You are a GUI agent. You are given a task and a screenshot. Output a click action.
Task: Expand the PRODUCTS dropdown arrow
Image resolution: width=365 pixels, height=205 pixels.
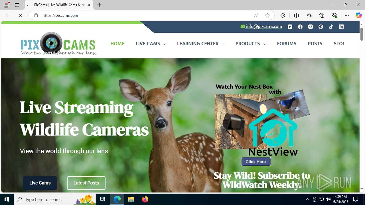[264, 44]
